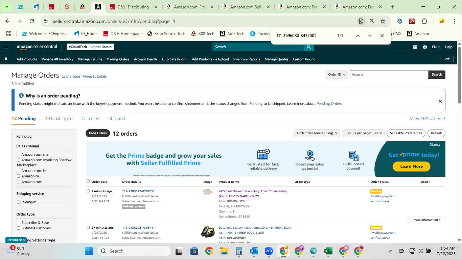Check the Subscribe & Save order type
The height and width of the screenshot is (259, 462).
(x=19, y=223)
